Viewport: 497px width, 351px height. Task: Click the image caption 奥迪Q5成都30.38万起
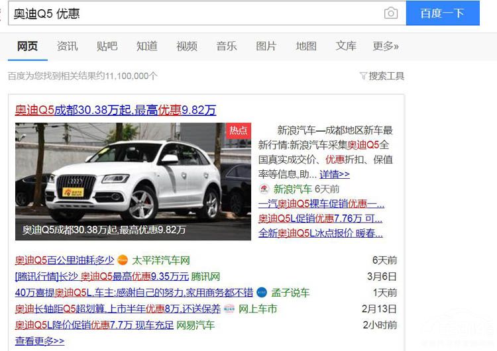click(x=104, y=230)
